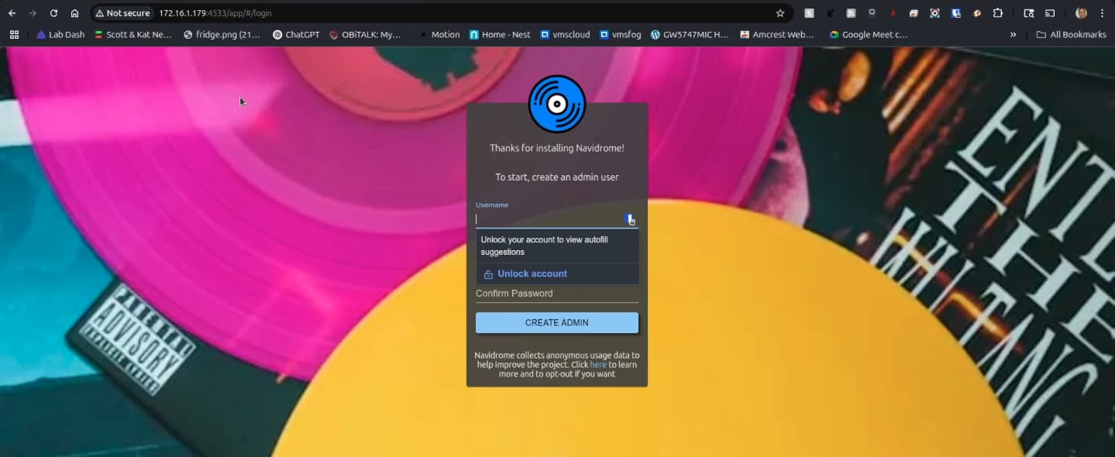Open the apps grid shortcut
This screenshot has height=457, width=1115.
[14, 34]
